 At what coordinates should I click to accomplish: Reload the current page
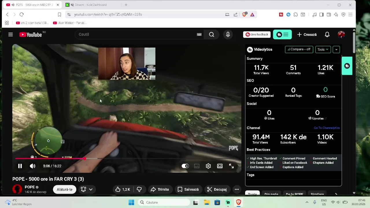coord(21,14)
